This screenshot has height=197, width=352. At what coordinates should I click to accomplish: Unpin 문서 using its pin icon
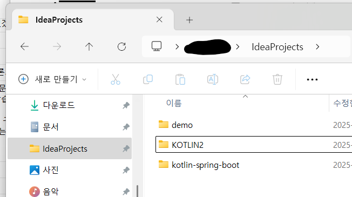tap(126, 127)
